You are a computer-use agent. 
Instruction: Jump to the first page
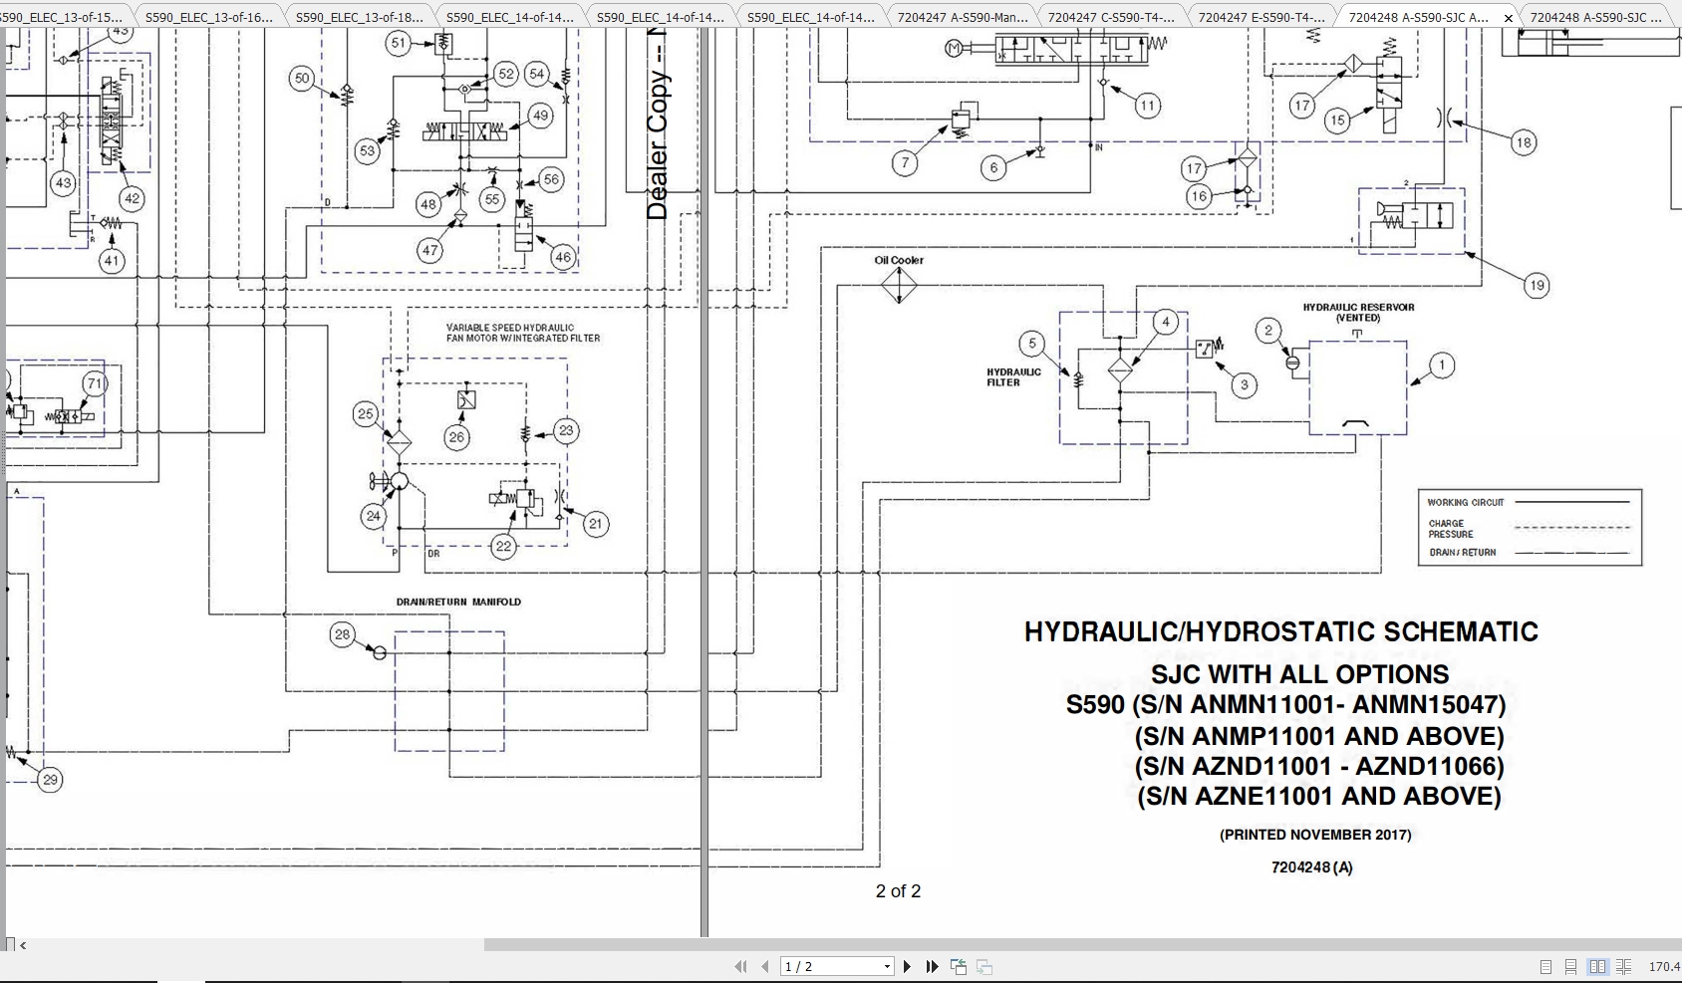pyautogui.click(x=740, y=965)
